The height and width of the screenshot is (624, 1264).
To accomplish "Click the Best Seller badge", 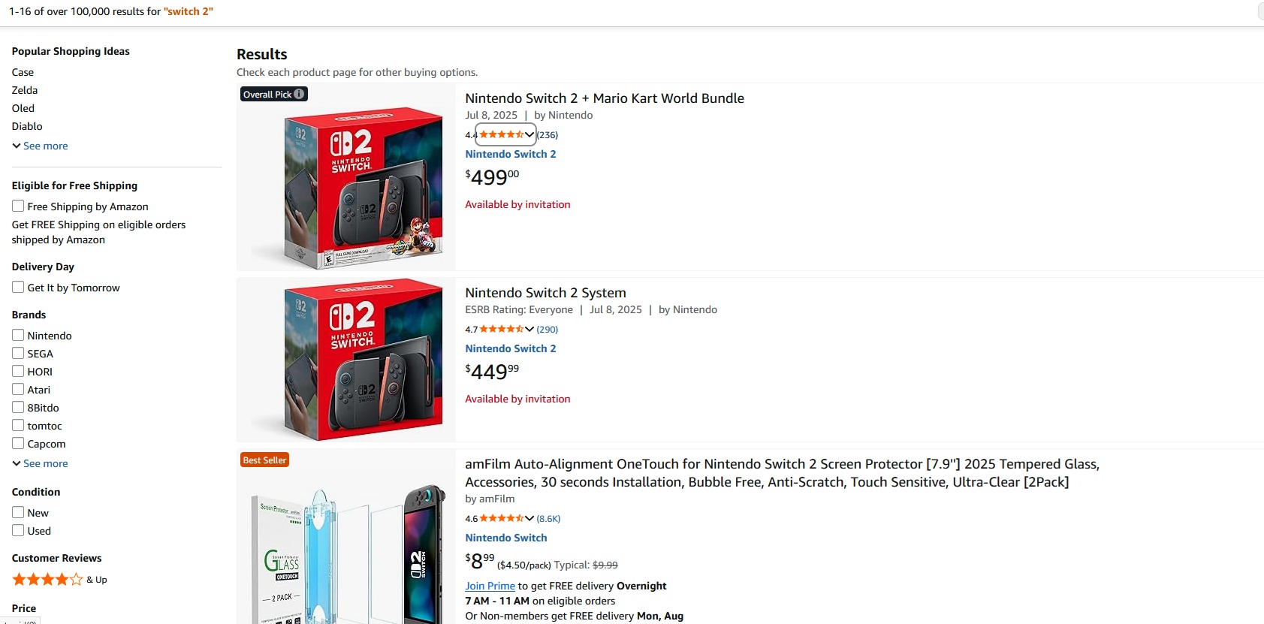I will point(264,460).
